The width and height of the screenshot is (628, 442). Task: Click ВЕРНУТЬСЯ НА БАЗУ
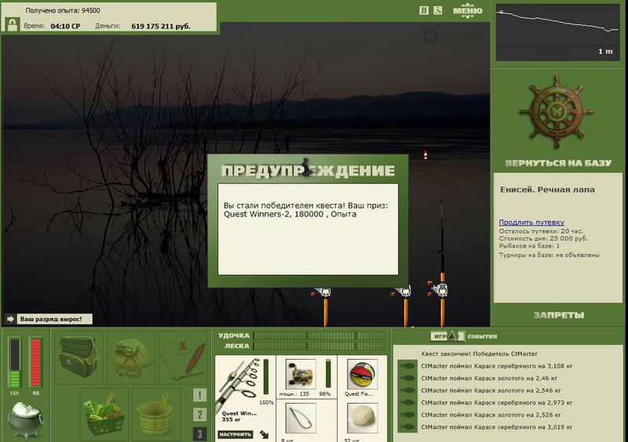click(x=558, y=163)
